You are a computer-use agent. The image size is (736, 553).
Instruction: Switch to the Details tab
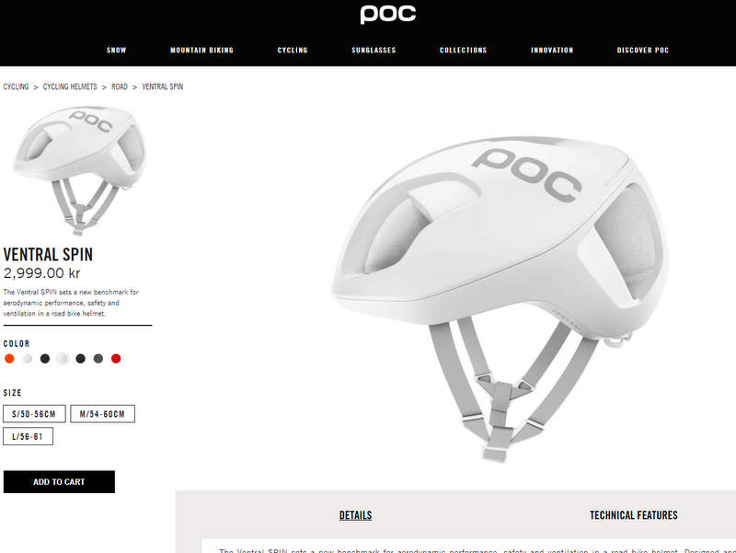coord(355,515)
